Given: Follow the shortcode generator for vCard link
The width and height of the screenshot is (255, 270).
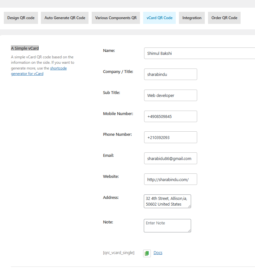Looking at the screenshot, I should pyautogui.click(x=39, y=71).
